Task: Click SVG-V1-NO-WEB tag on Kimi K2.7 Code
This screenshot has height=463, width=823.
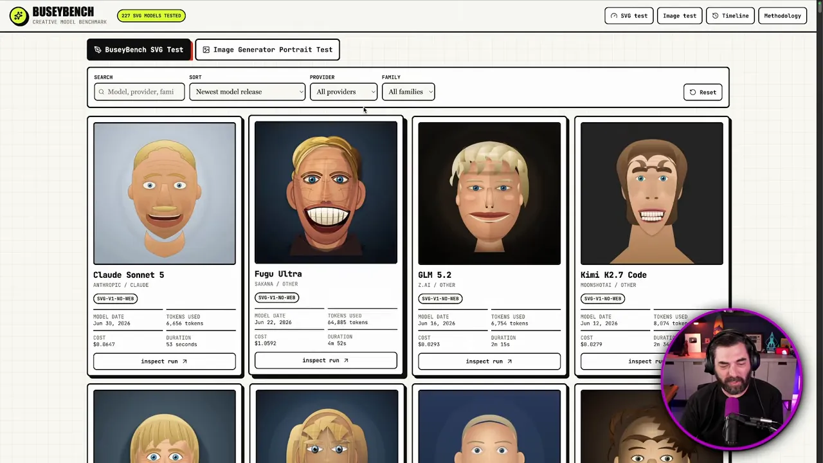Action: point(602,298)
